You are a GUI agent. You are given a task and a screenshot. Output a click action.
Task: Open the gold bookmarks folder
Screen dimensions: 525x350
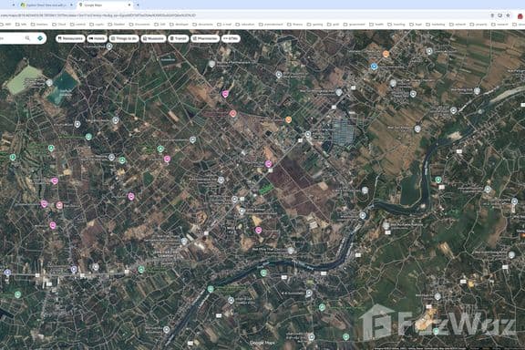[x=334, y=25]
